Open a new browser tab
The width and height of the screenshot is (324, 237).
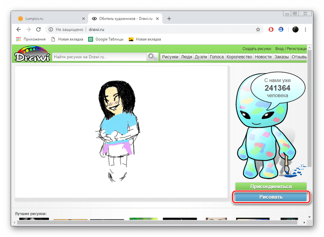(x=169, y=19)
